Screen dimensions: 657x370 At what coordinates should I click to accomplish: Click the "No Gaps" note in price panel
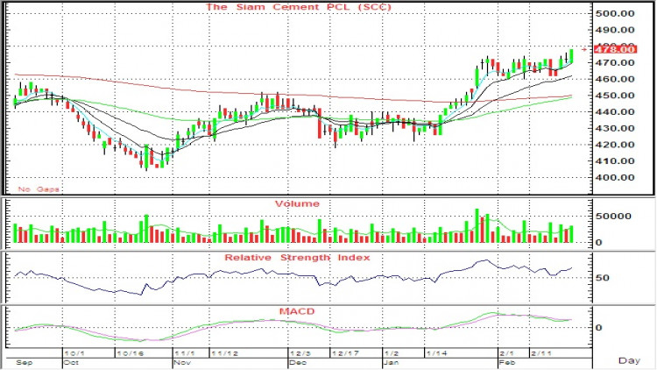pos(39,189)
